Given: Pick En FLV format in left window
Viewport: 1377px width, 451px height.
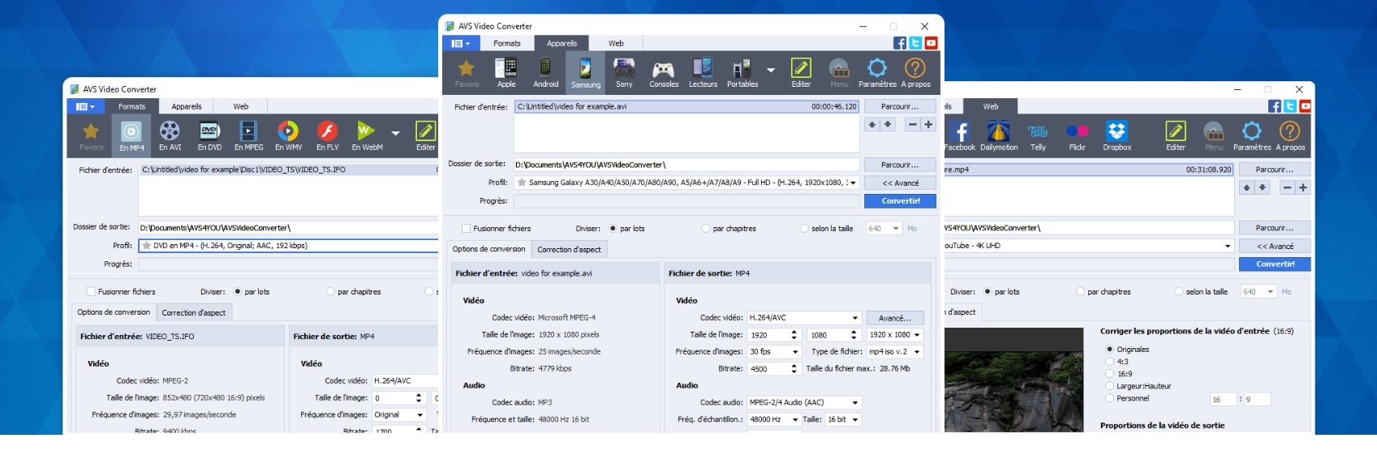Looking at the screenshot, I should pyautogui.click(x=327, y=135).
